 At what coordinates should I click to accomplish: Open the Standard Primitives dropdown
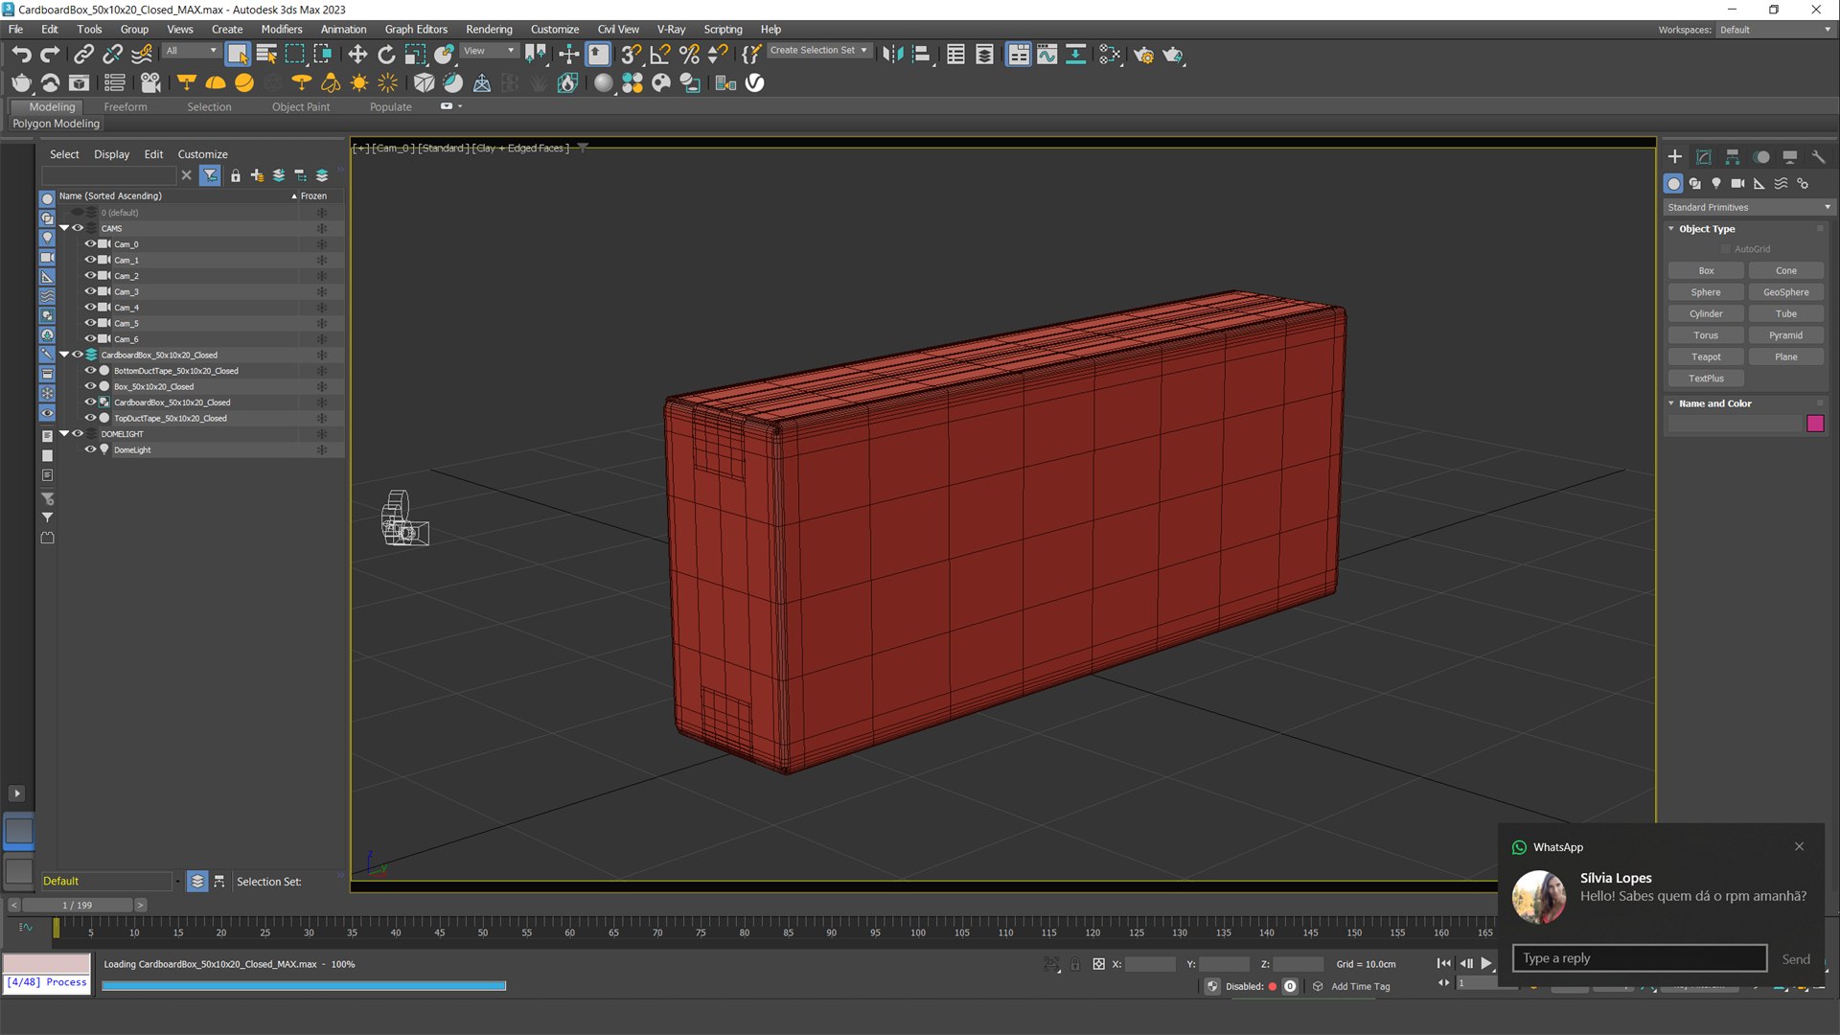pos(1748,207)
